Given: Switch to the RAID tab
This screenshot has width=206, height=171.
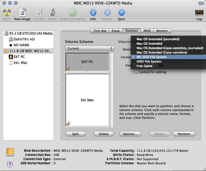Looking at the screenshot, I should click(x=147, y=31).
